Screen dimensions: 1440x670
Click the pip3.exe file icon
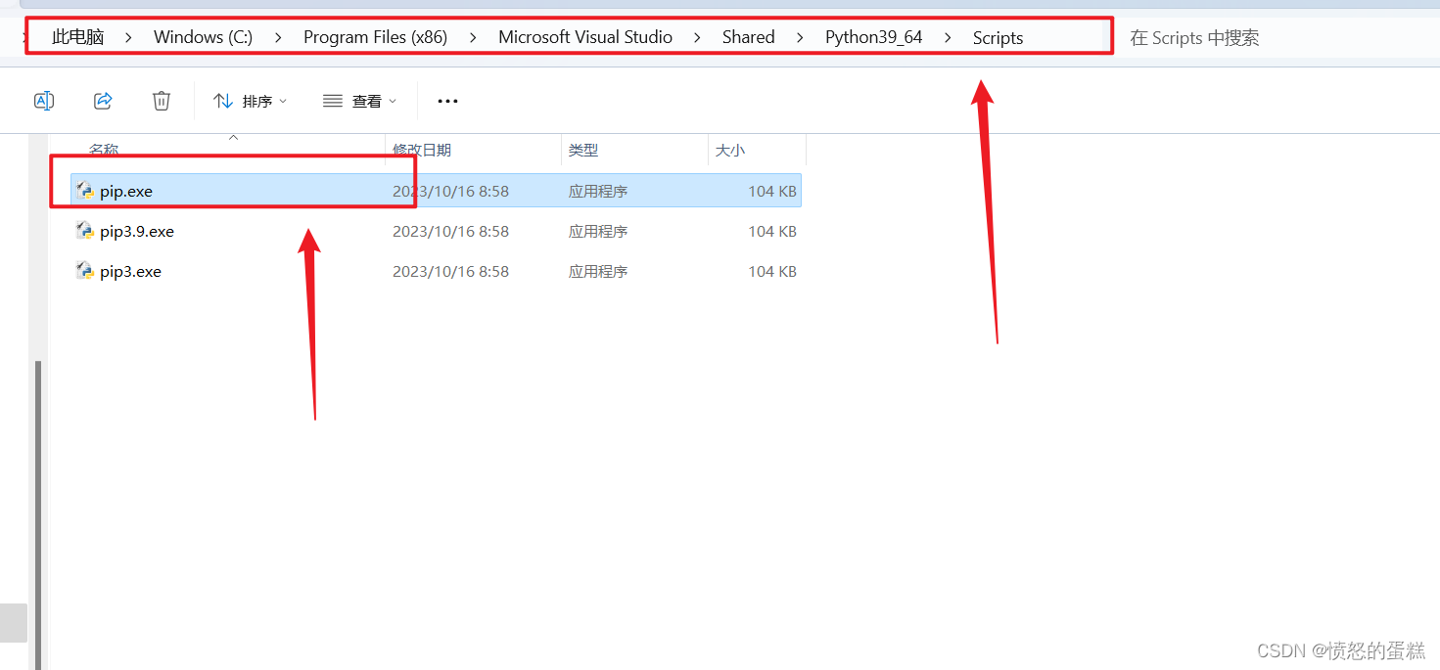(x=85, y=271)
